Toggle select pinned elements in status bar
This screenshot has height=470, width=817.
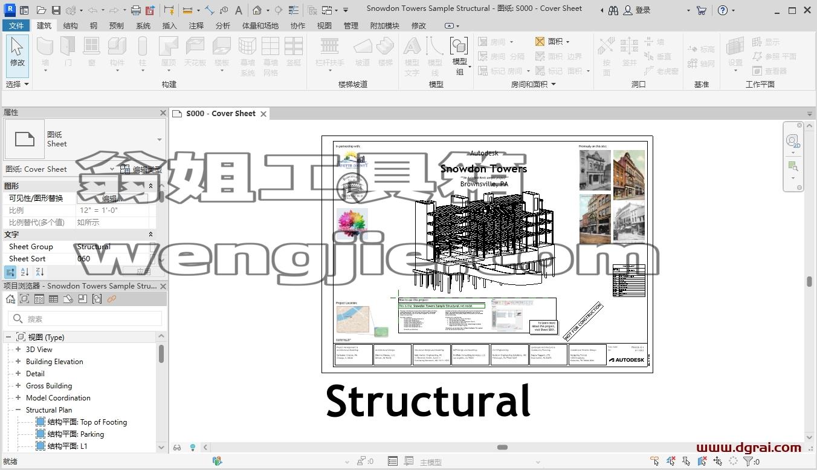pyautogui.click(x=686, y=461)
